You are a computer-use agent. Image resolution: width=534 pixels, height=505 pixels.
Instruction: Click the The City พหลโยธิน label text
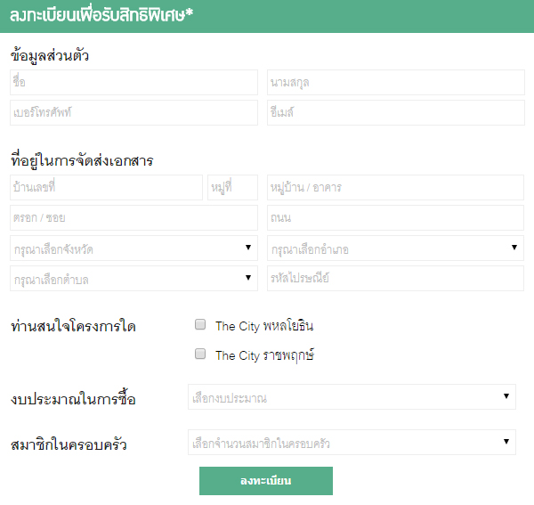point(264,326)
